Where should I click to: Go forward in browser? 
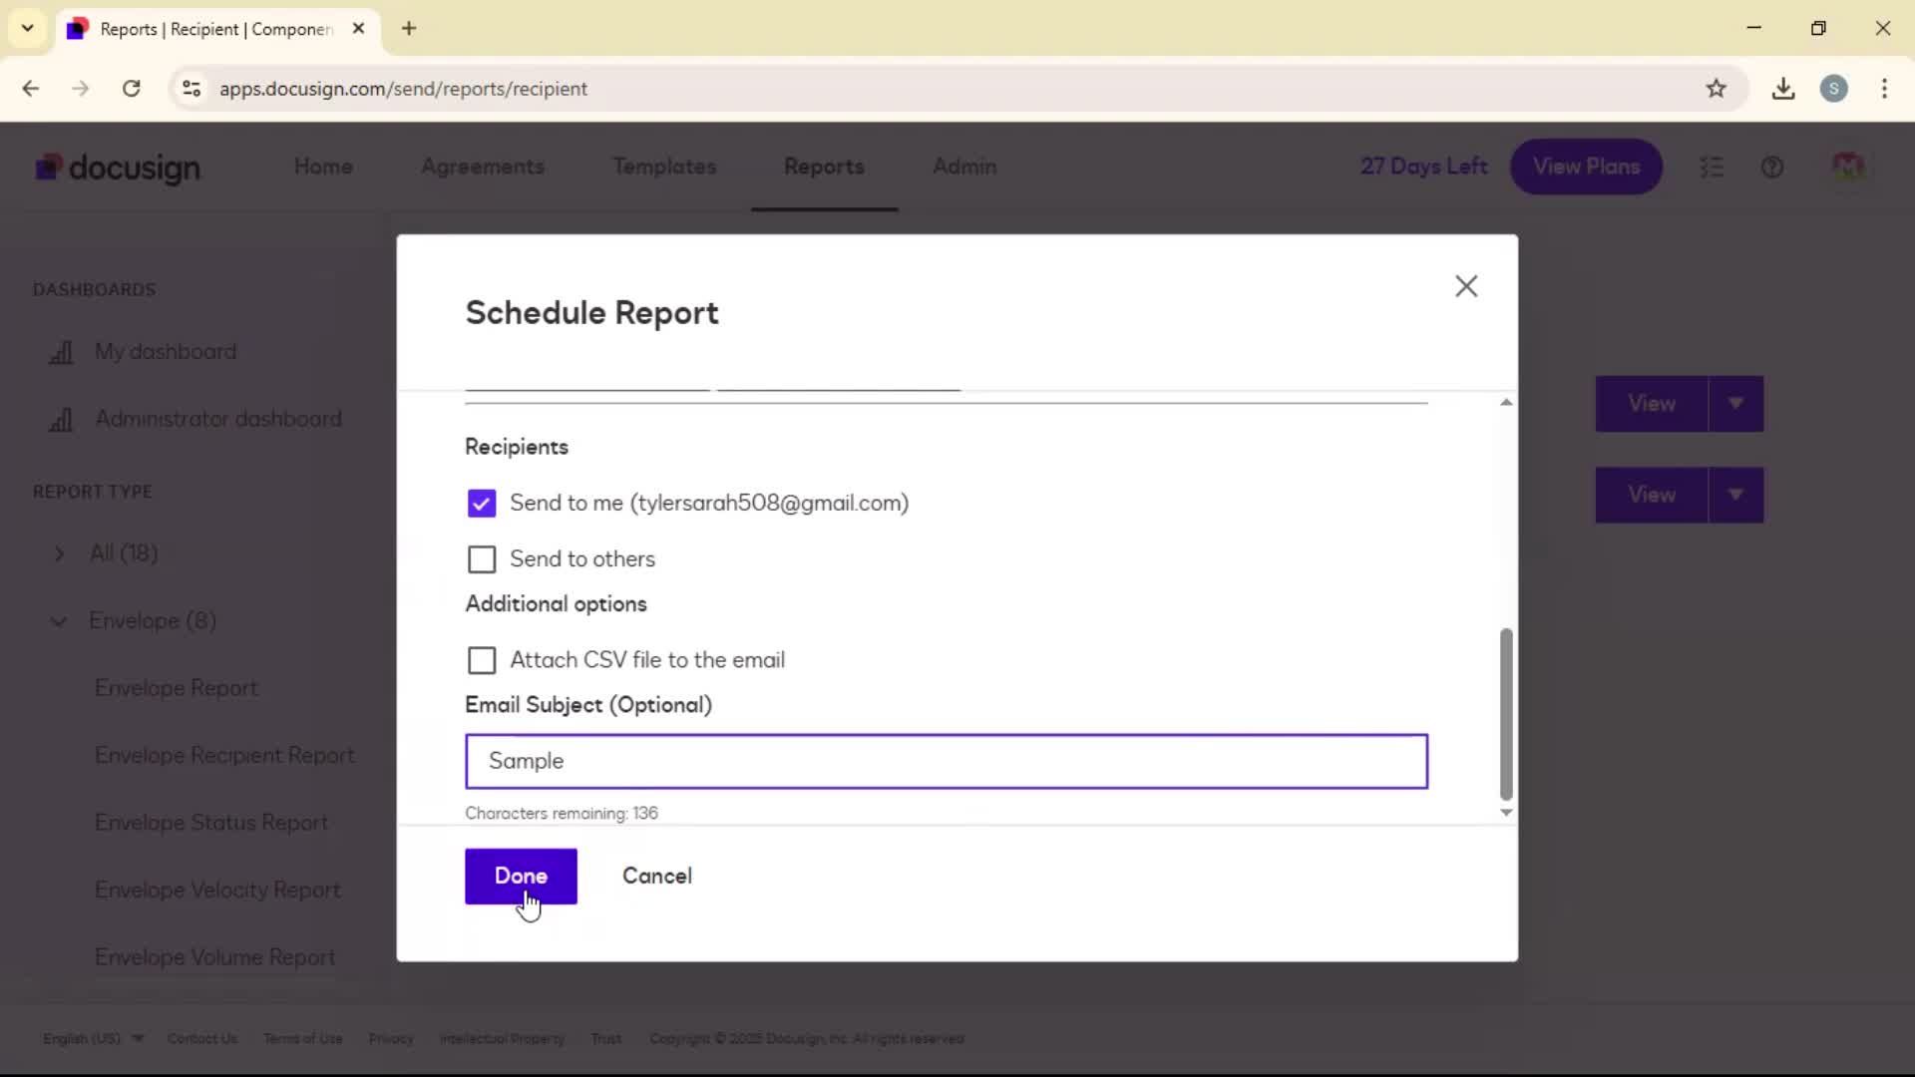tap(81, 89)
